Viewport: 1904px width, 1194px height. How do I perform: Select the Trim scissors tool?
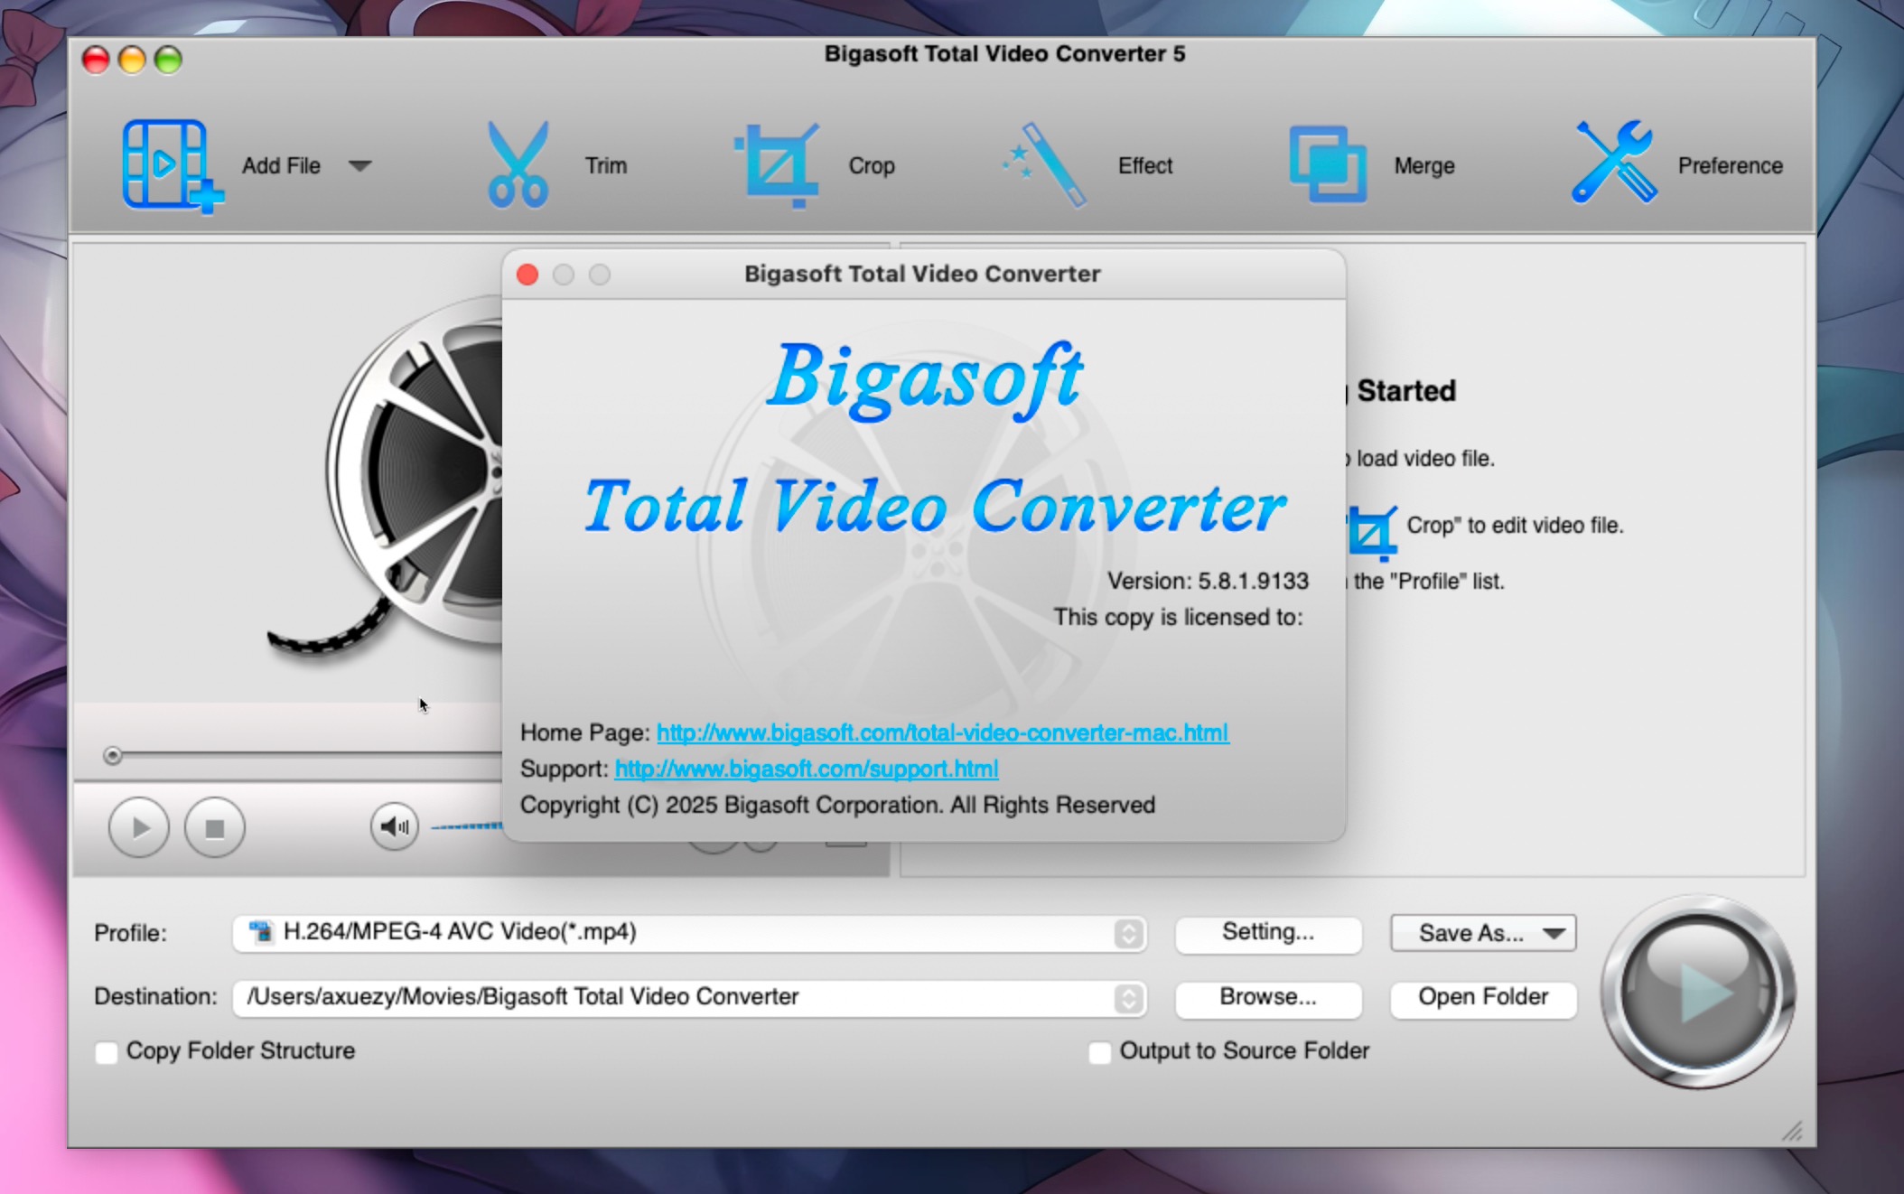[518, 165]
